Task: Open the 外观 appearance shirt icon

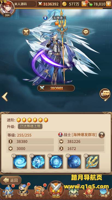Action: coord(26,32)
